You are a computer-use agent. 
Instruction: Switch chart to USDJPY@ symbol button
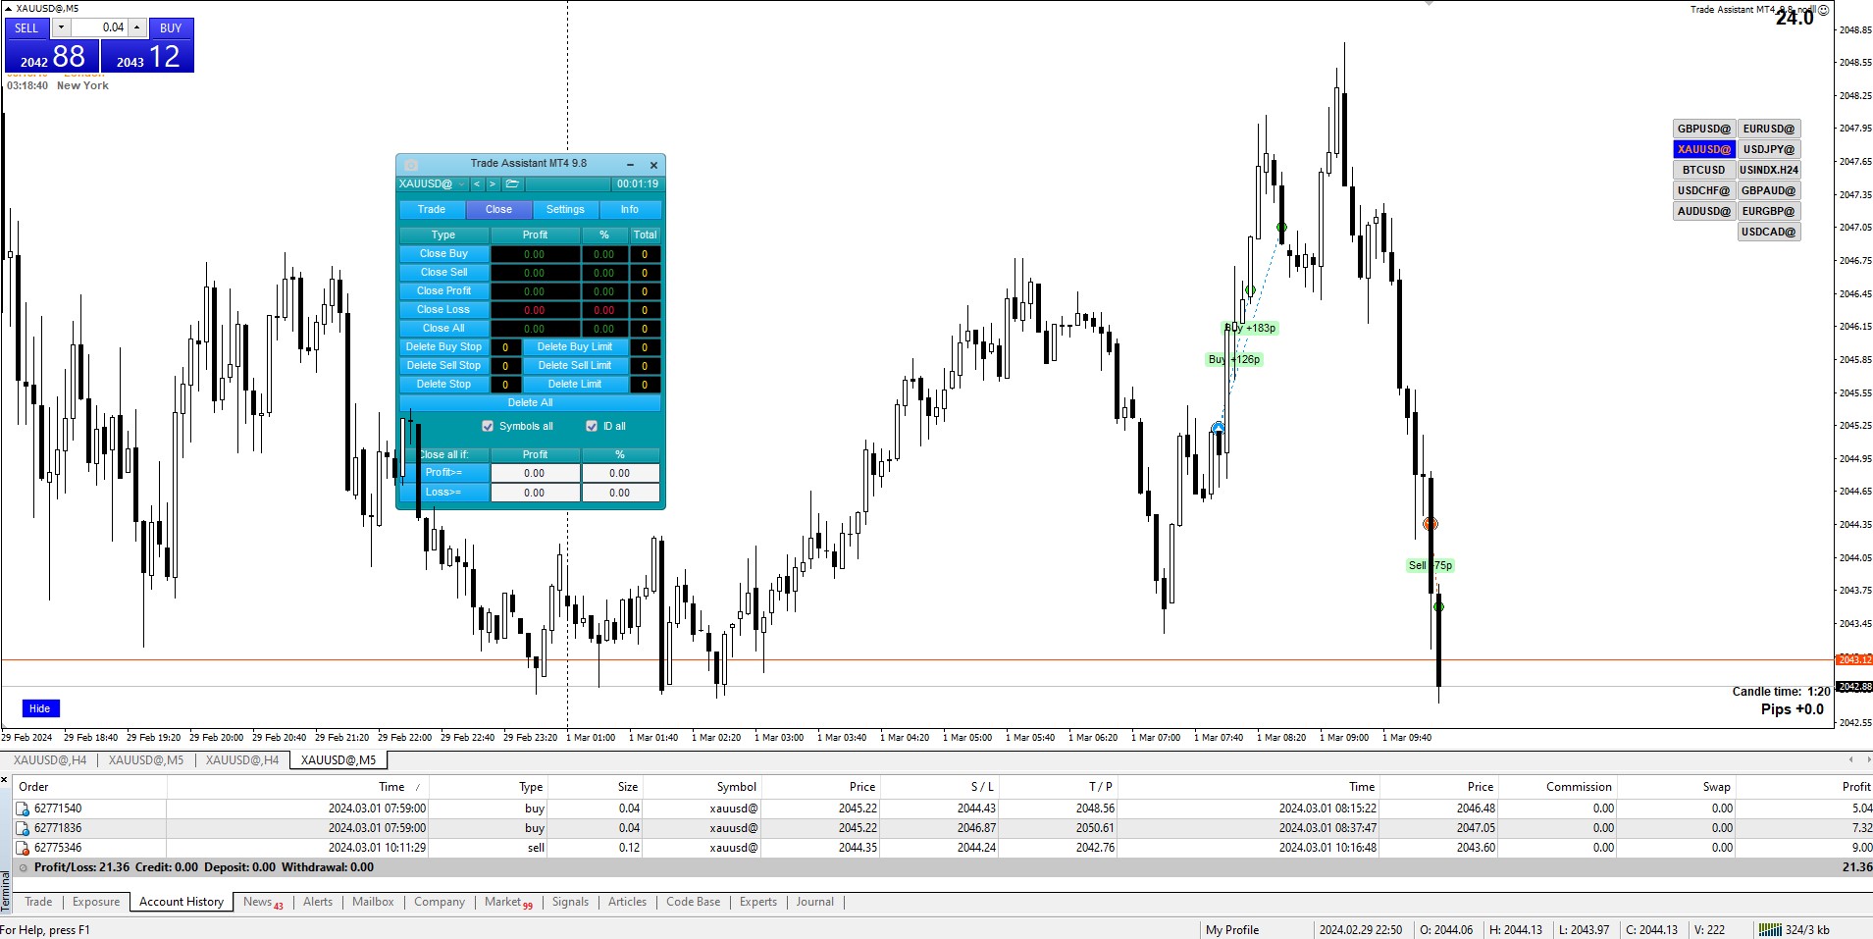click(x=1769, y=149)
